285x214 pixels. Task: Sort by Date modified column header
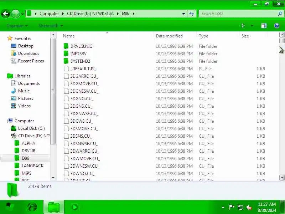pyautogui.click(x=169, y=36)
